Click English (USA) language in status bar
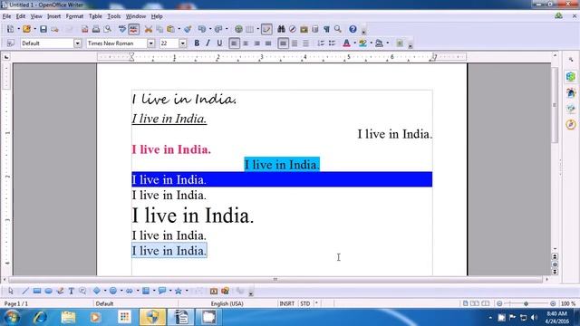 point(227,303)
